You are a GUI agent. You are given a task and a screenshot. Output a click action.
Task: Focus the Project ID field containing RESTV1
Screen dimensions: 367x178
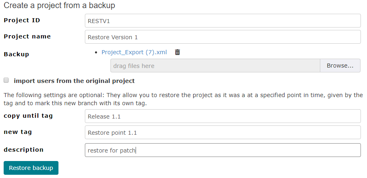click(222, 21)
